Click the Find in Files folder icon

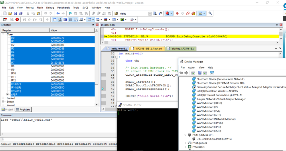pyautogui.click(x=116, y=13)
